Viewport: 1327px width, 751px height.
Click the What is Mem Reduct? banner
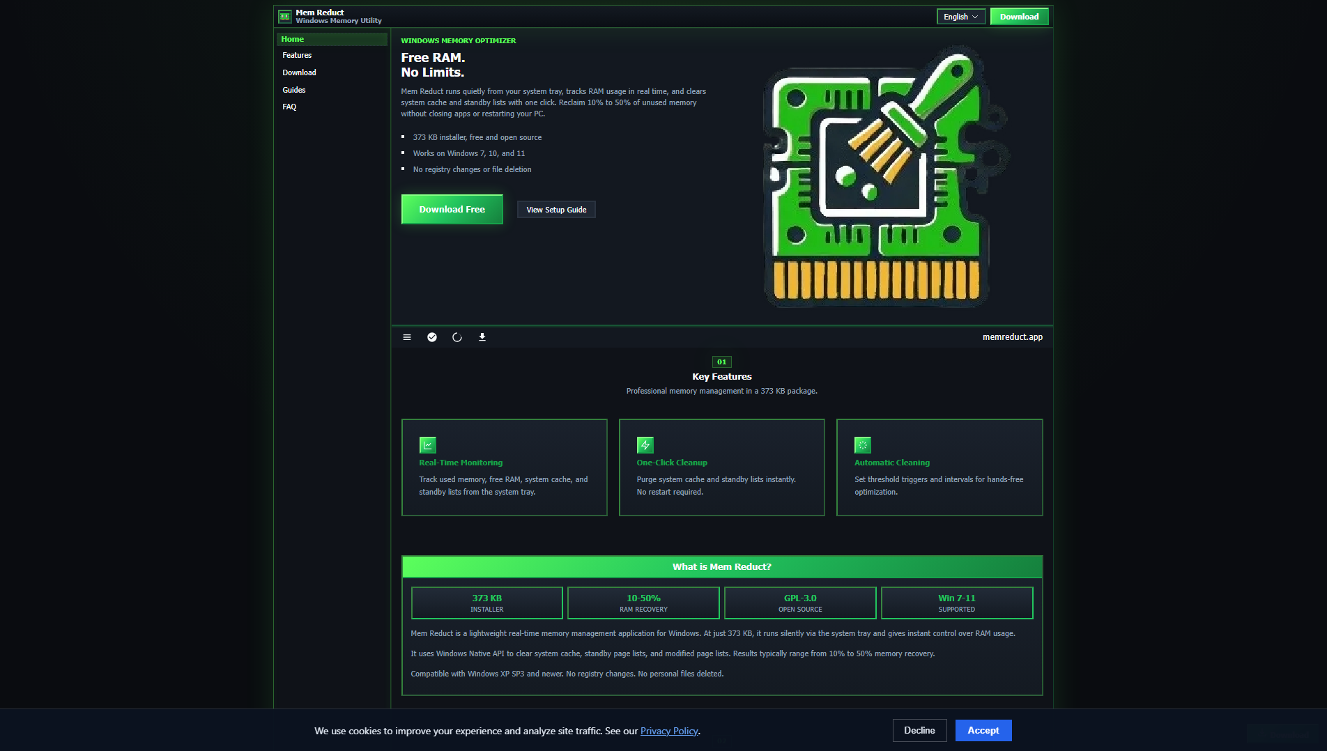click(722, 567)
